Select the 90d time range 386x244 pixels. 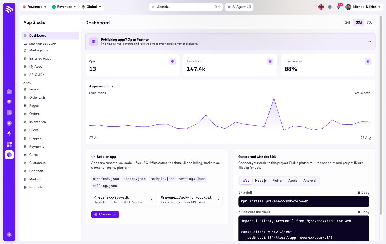point(370,22)
